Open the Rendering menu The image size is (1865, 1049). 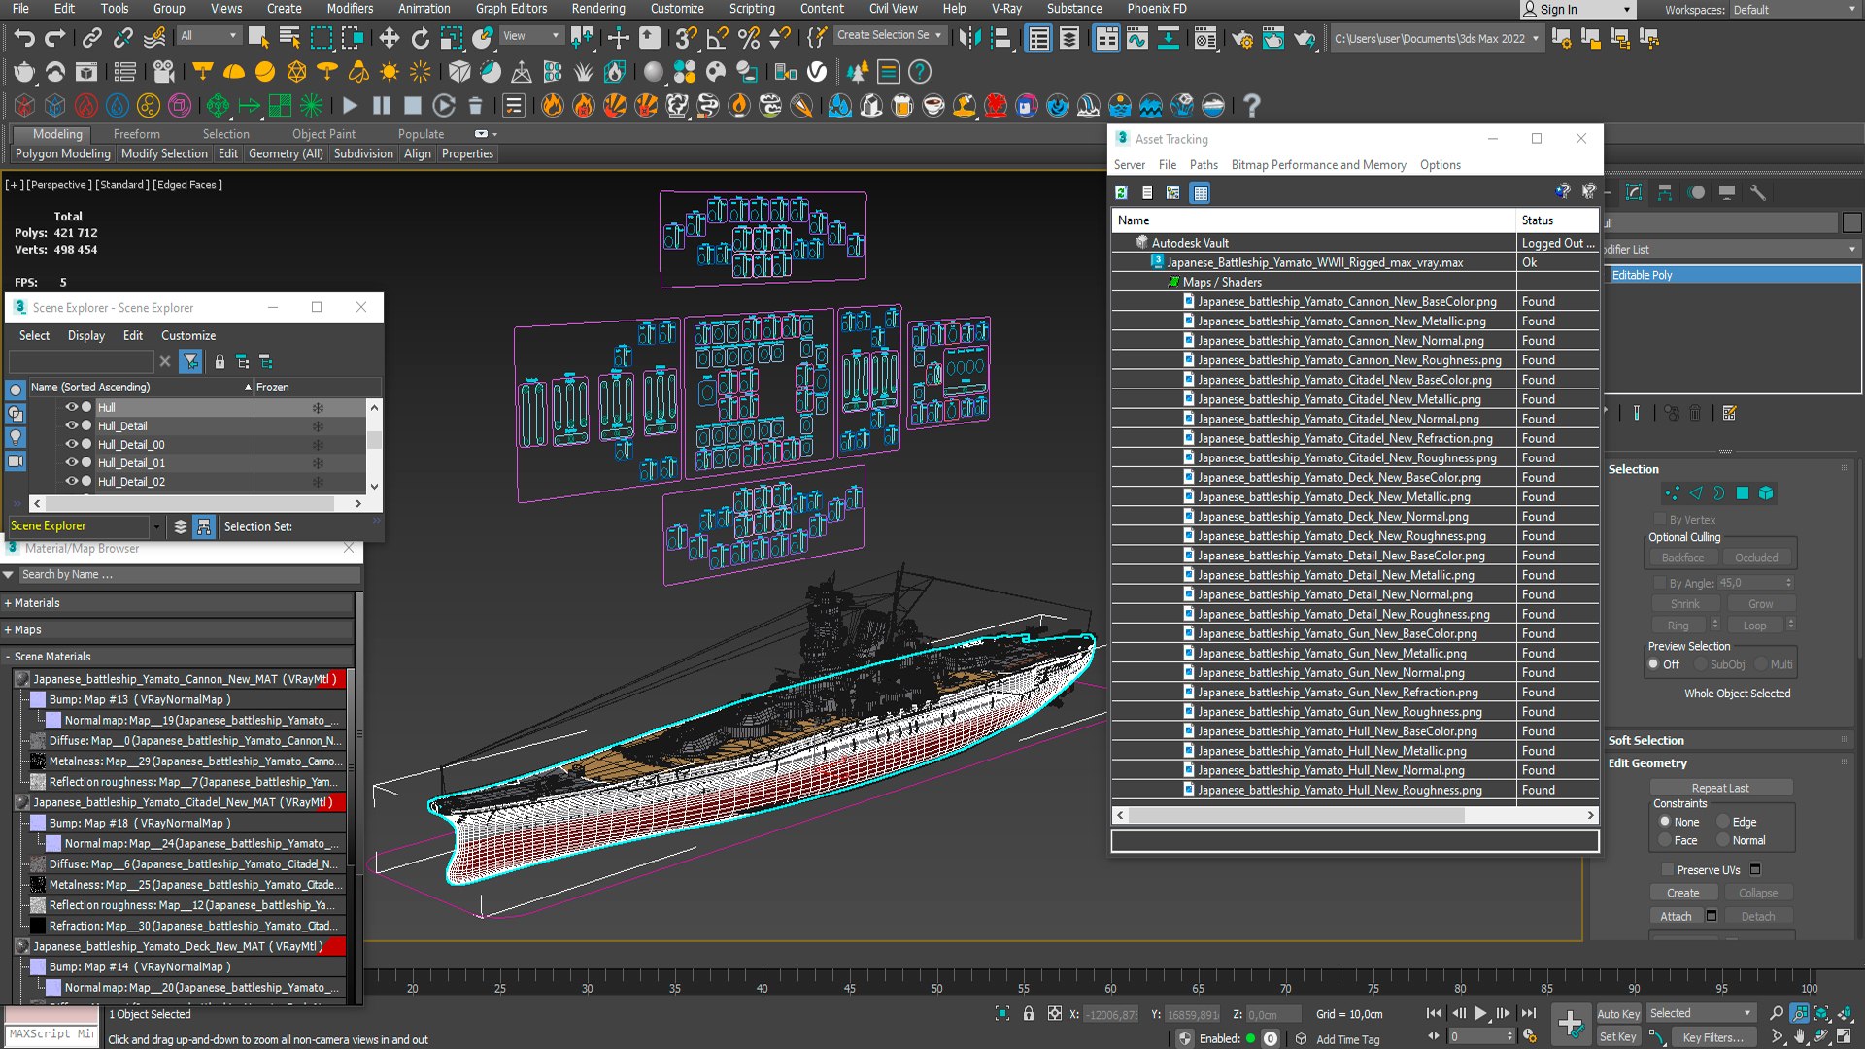[x=597, y=9]
